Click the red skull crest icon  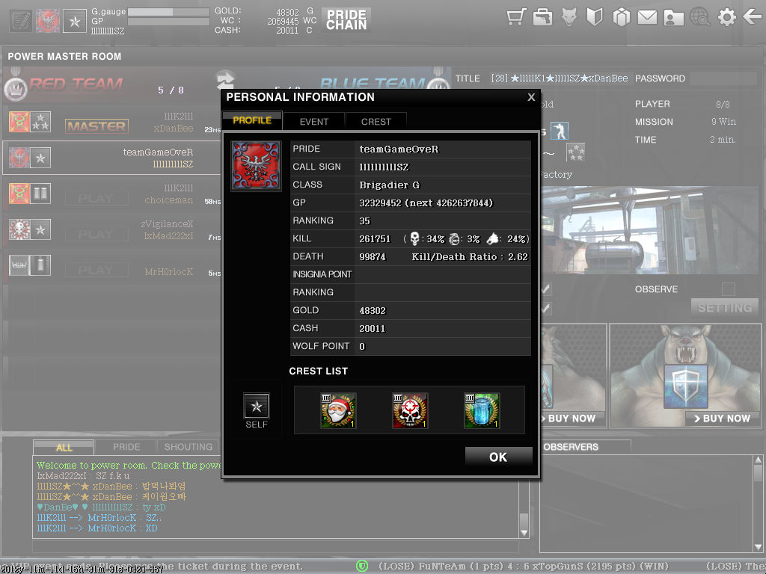[x=410, y=410]
